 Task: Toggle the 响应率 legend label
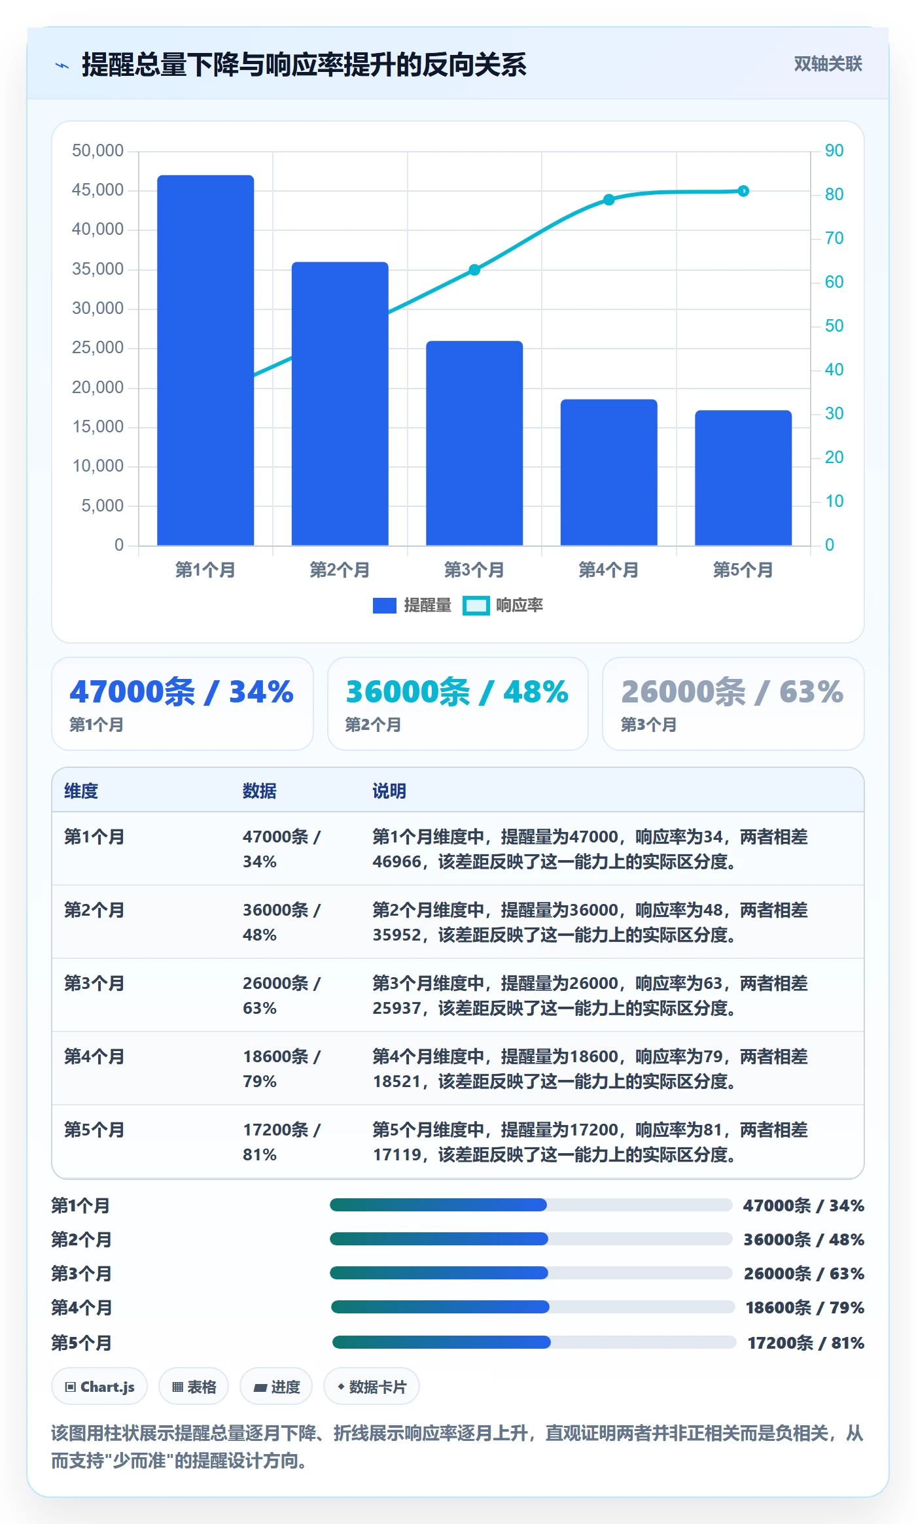click(x=520, y=606)
